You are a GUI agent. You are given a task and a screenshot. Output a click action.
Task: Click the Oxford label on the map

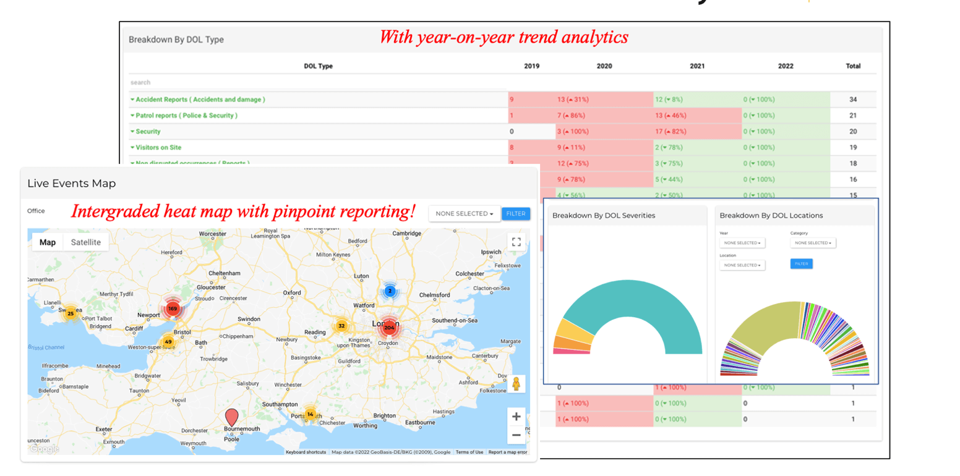click(292, 292)
